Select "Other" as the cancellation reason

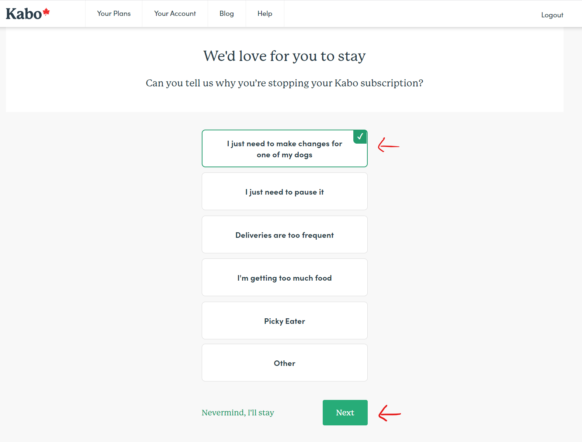(284, 363)
